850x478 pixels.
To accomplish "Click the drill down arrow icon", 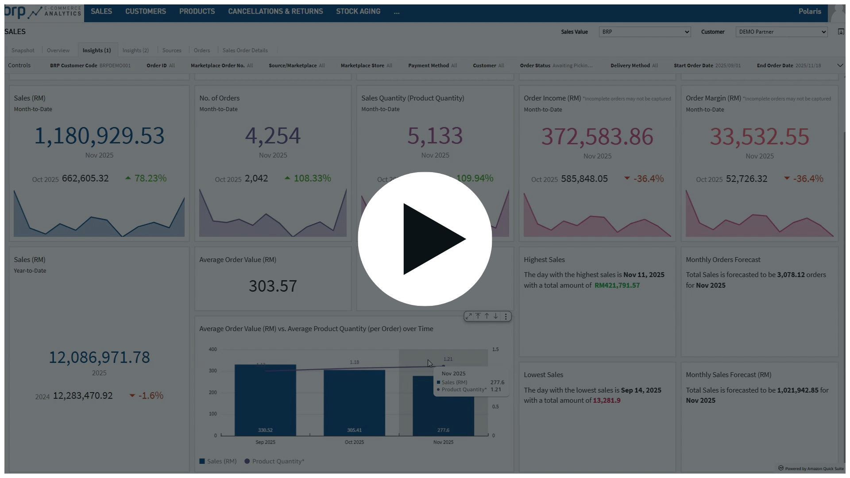I will (496, 316).
